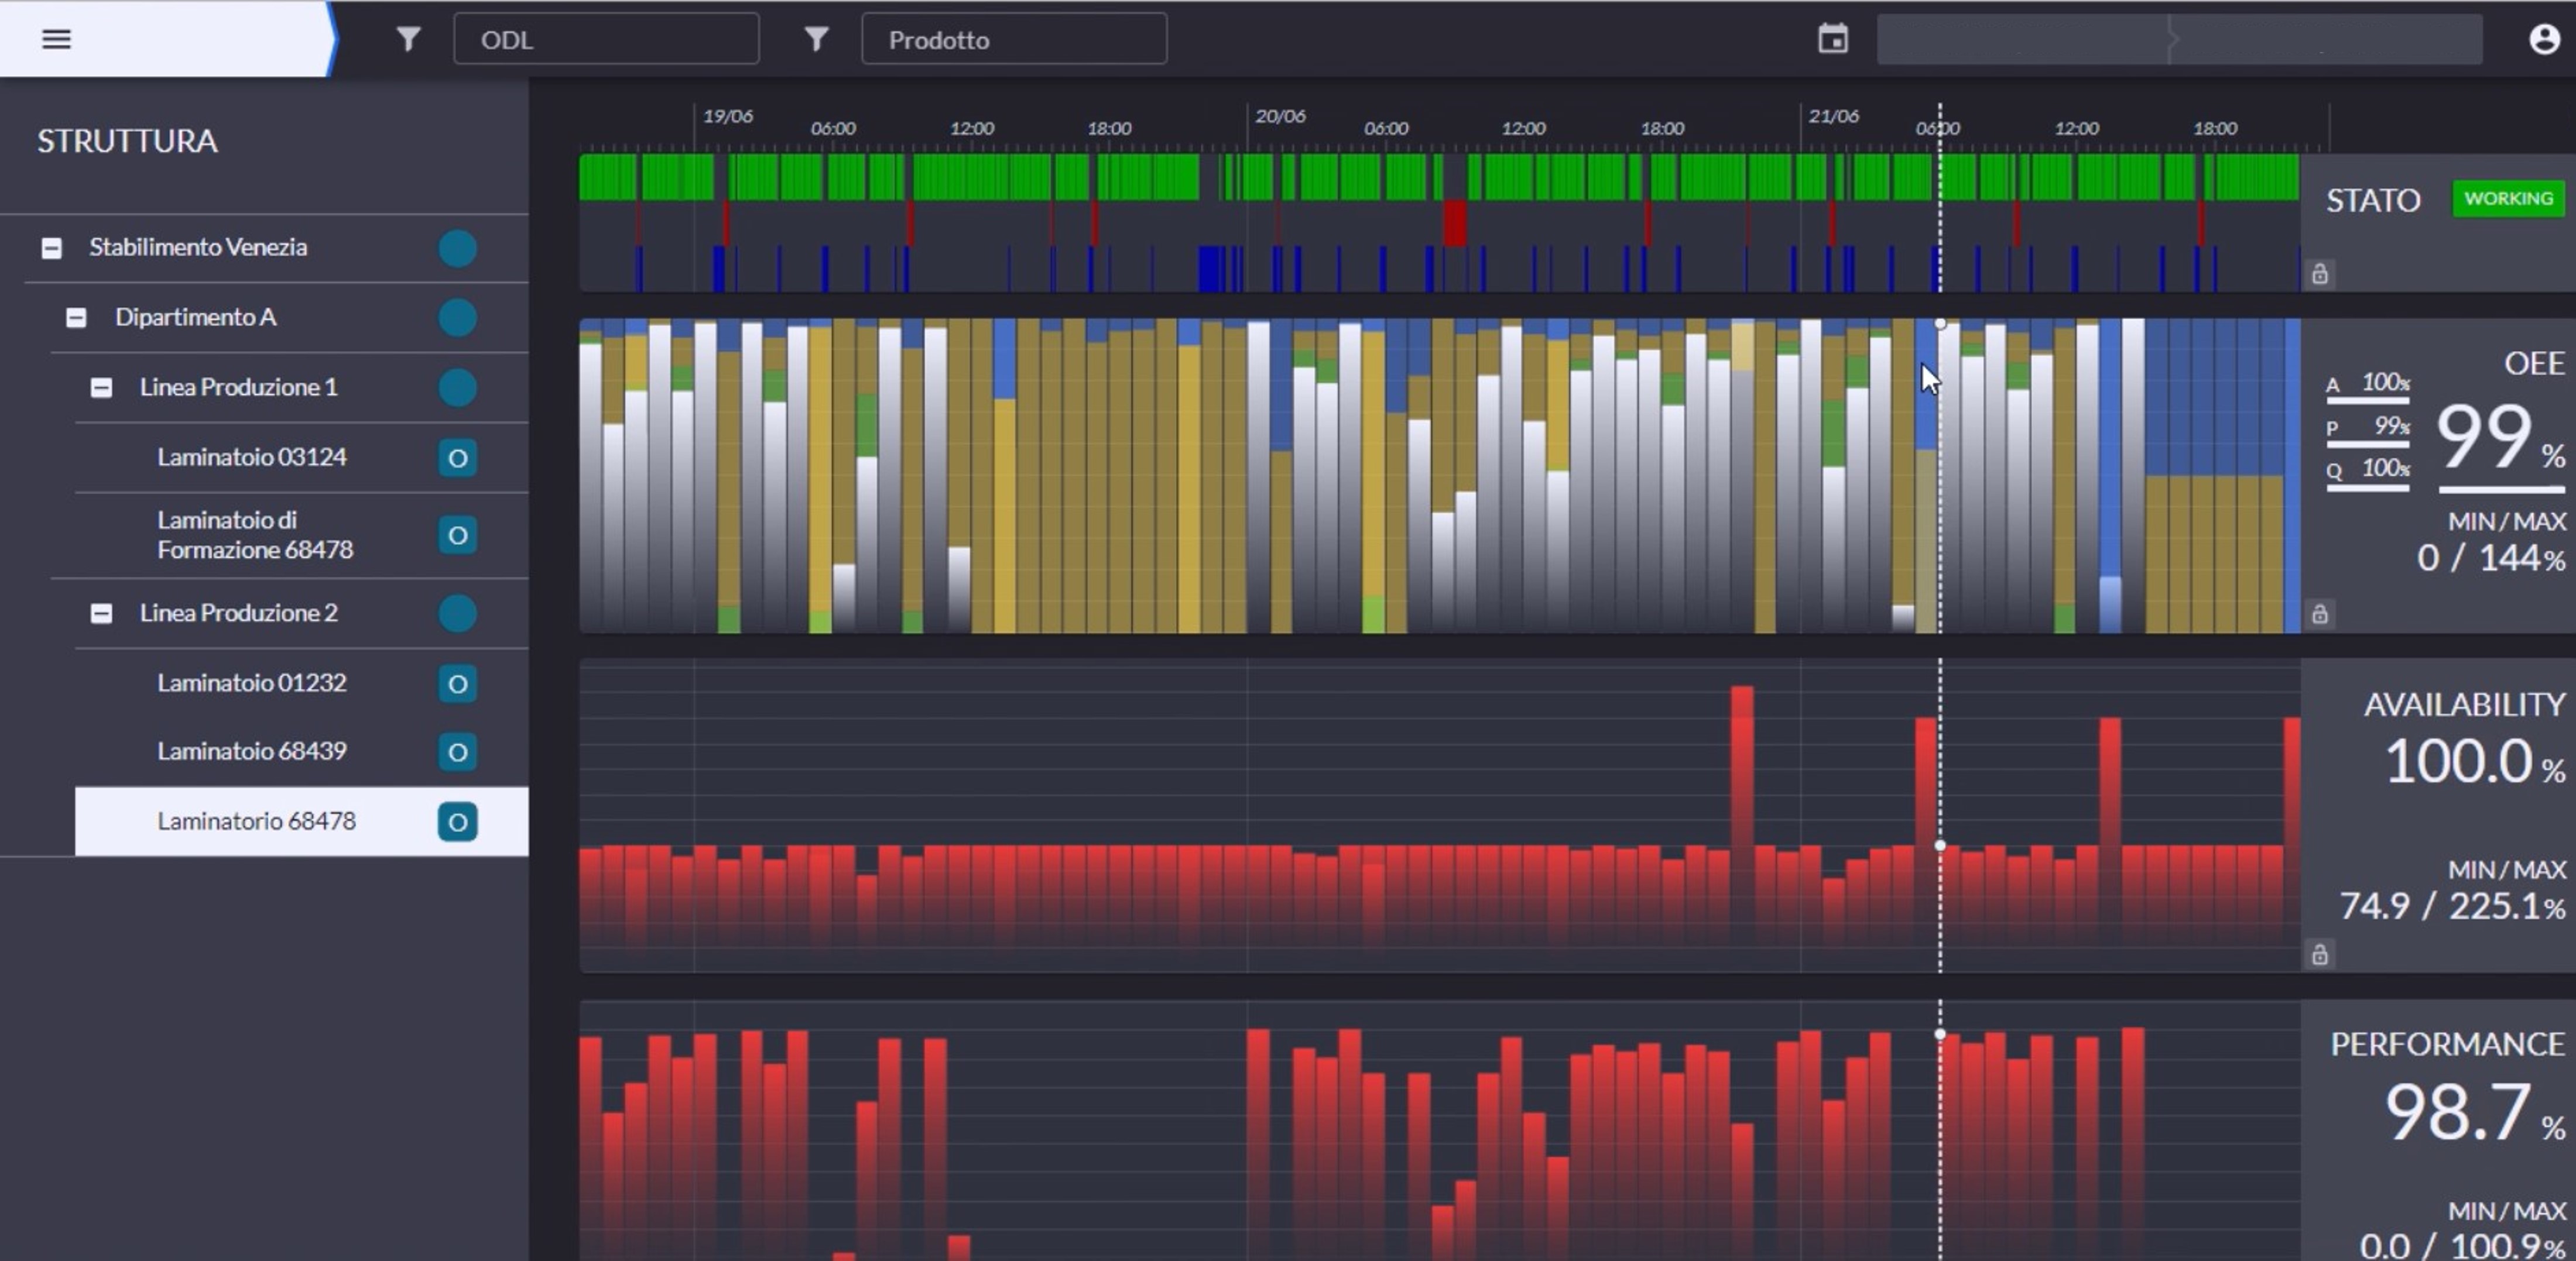Screen dimensions: 2576x1261
Task: Click status circle for Dipartimento A
Action: coord(457,318)
